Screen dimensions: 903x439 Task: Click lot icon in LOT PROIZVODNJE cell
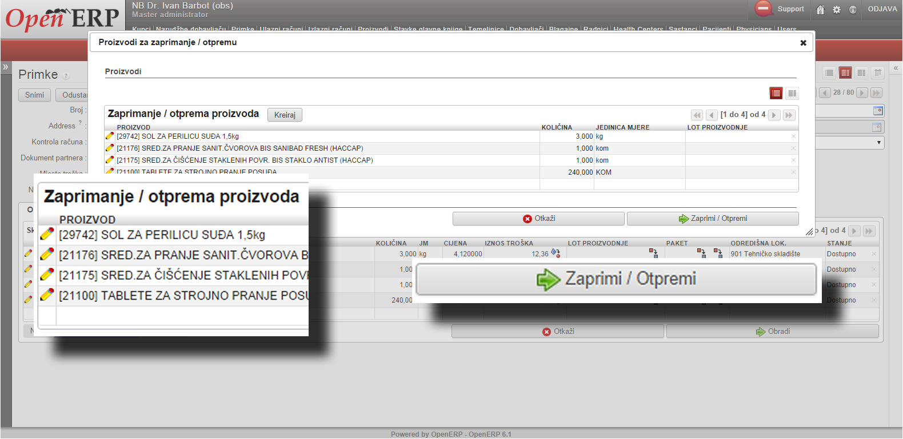pyautogui.click(x=653, y=253)
